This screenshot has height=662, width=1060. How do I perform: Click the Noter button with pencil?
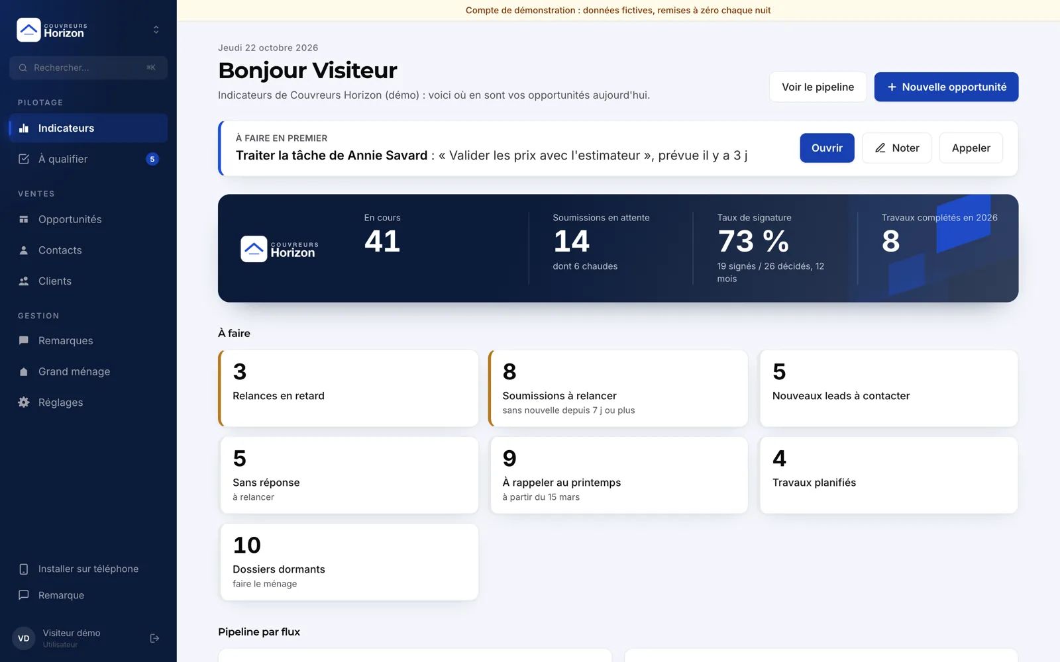[896, 148]
